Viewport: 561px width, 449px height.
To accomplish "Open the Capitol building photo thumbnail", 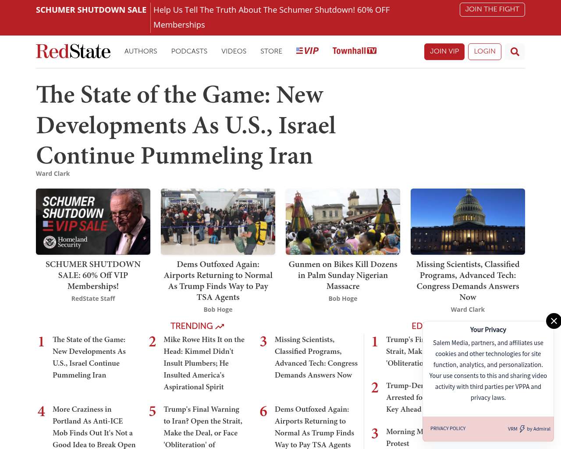I will click(468, 221).
